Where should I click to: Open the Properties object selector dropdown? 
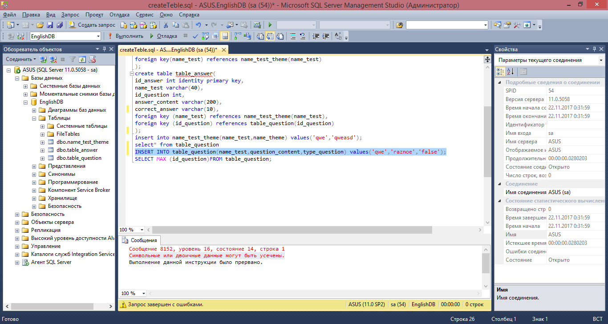pos(600,60)
